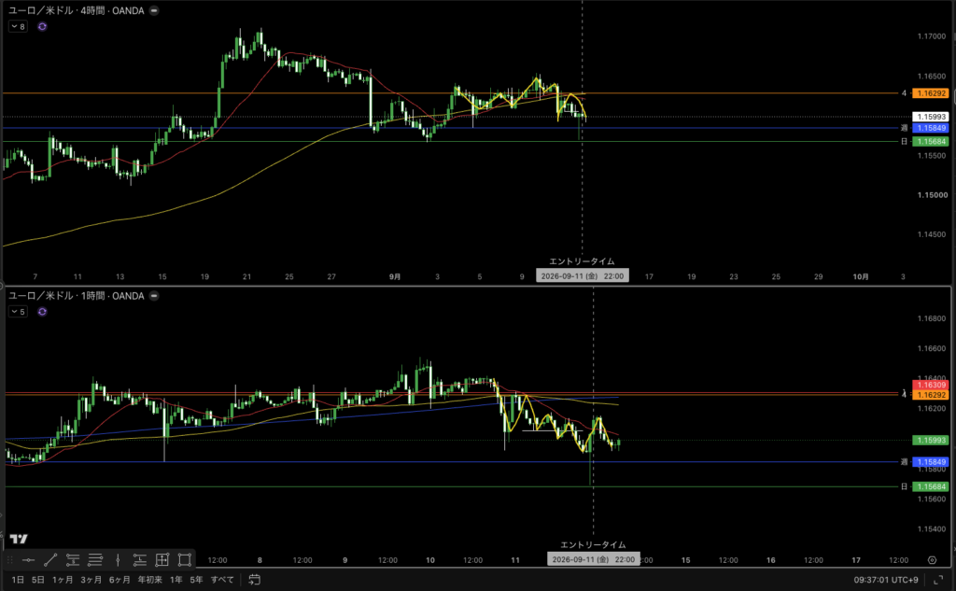Click the purple replay sync icon on 4-hour chart

42,26
